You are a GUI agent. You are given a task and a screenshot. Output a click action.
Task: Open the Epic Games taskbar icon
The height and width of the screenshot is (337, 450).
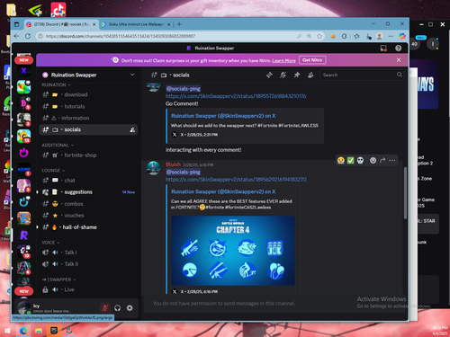click(54, 331)
